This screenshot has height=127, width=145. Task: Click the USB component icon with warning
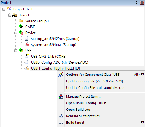click(x=21, y=50)
